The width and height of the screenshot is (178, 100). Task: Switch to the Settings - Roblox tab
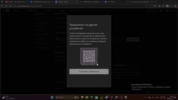[67, 2]
